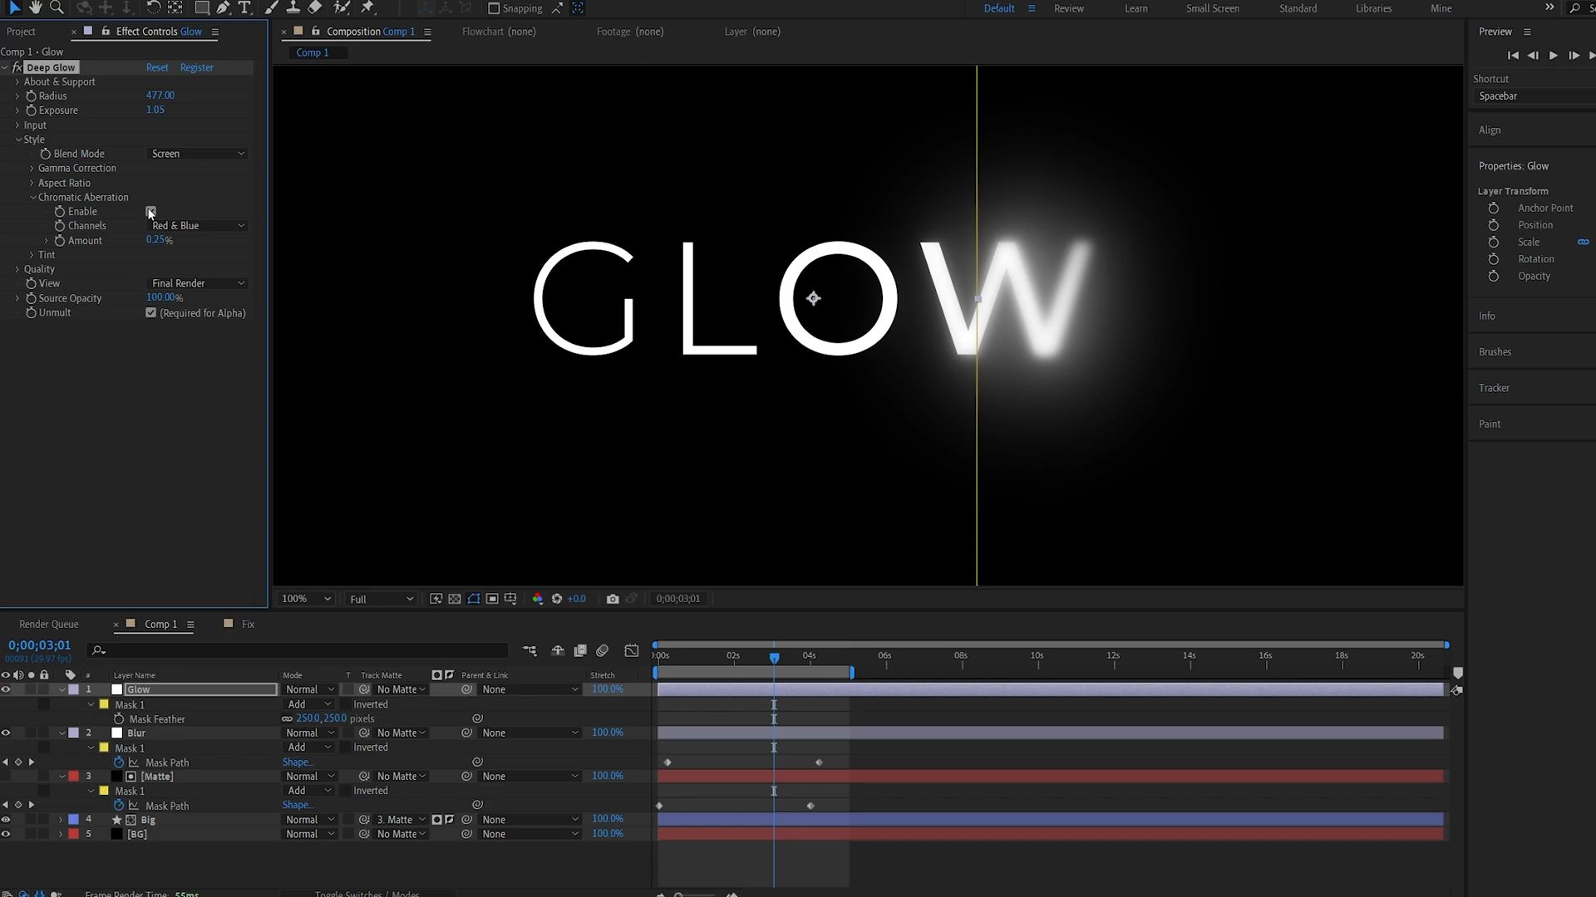Screen dimensions: 1596x897
Task: Switch to the Review workspace
Action: coord(1068,8)
